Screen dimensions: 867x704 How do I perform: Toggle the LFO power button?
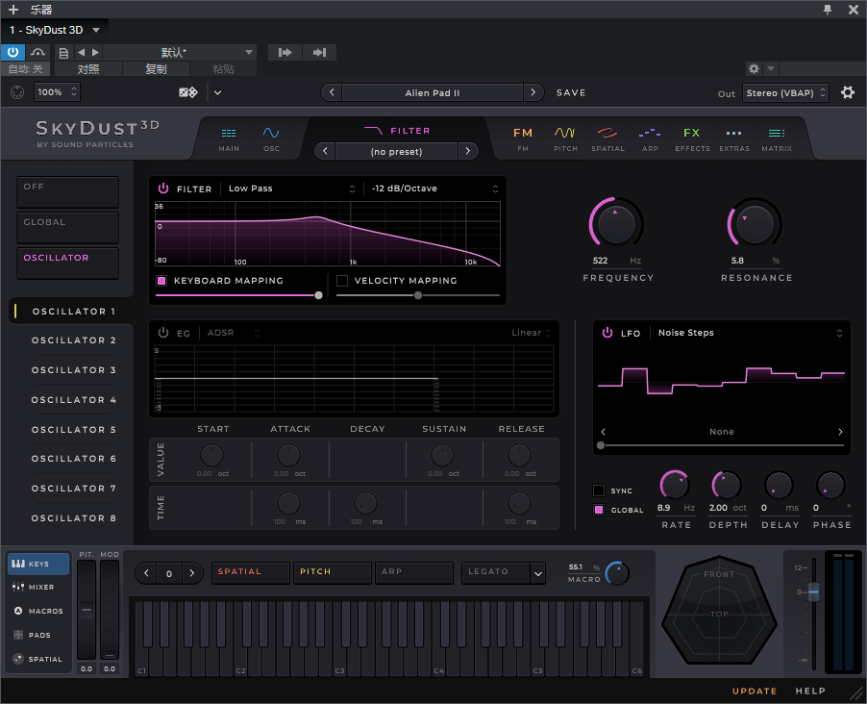tap(607, 333)
